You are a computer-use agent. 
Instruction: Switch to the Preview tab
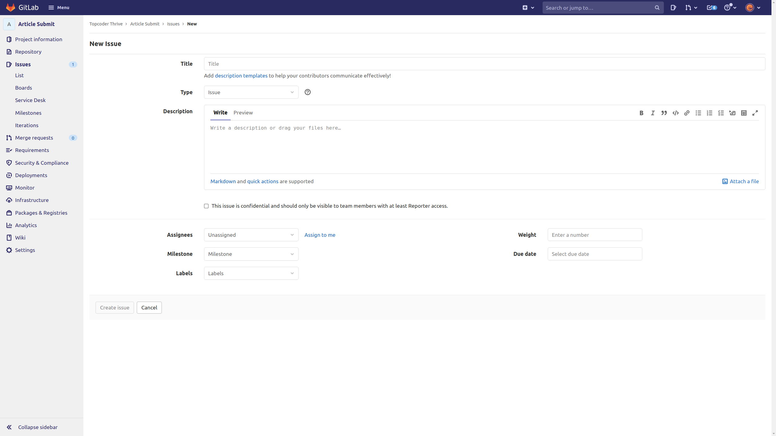(243, 113)
